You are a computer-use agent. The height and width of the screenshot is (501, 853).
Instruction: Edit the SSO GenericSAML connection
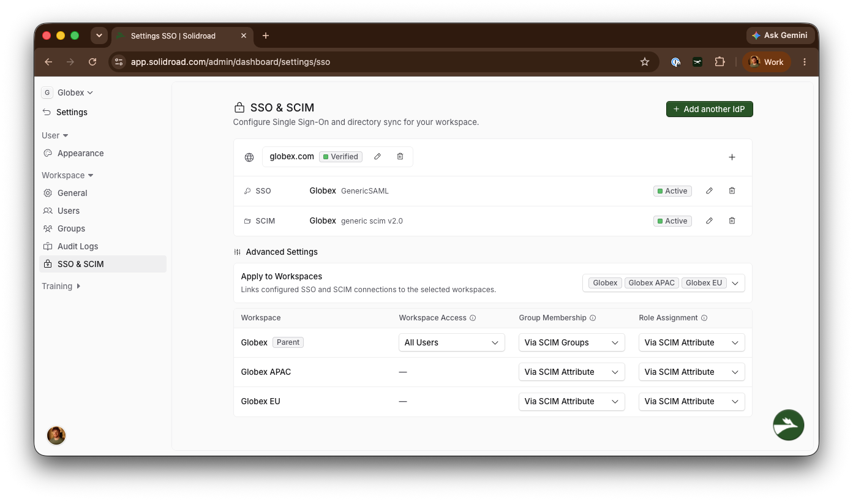click(709, 191)
